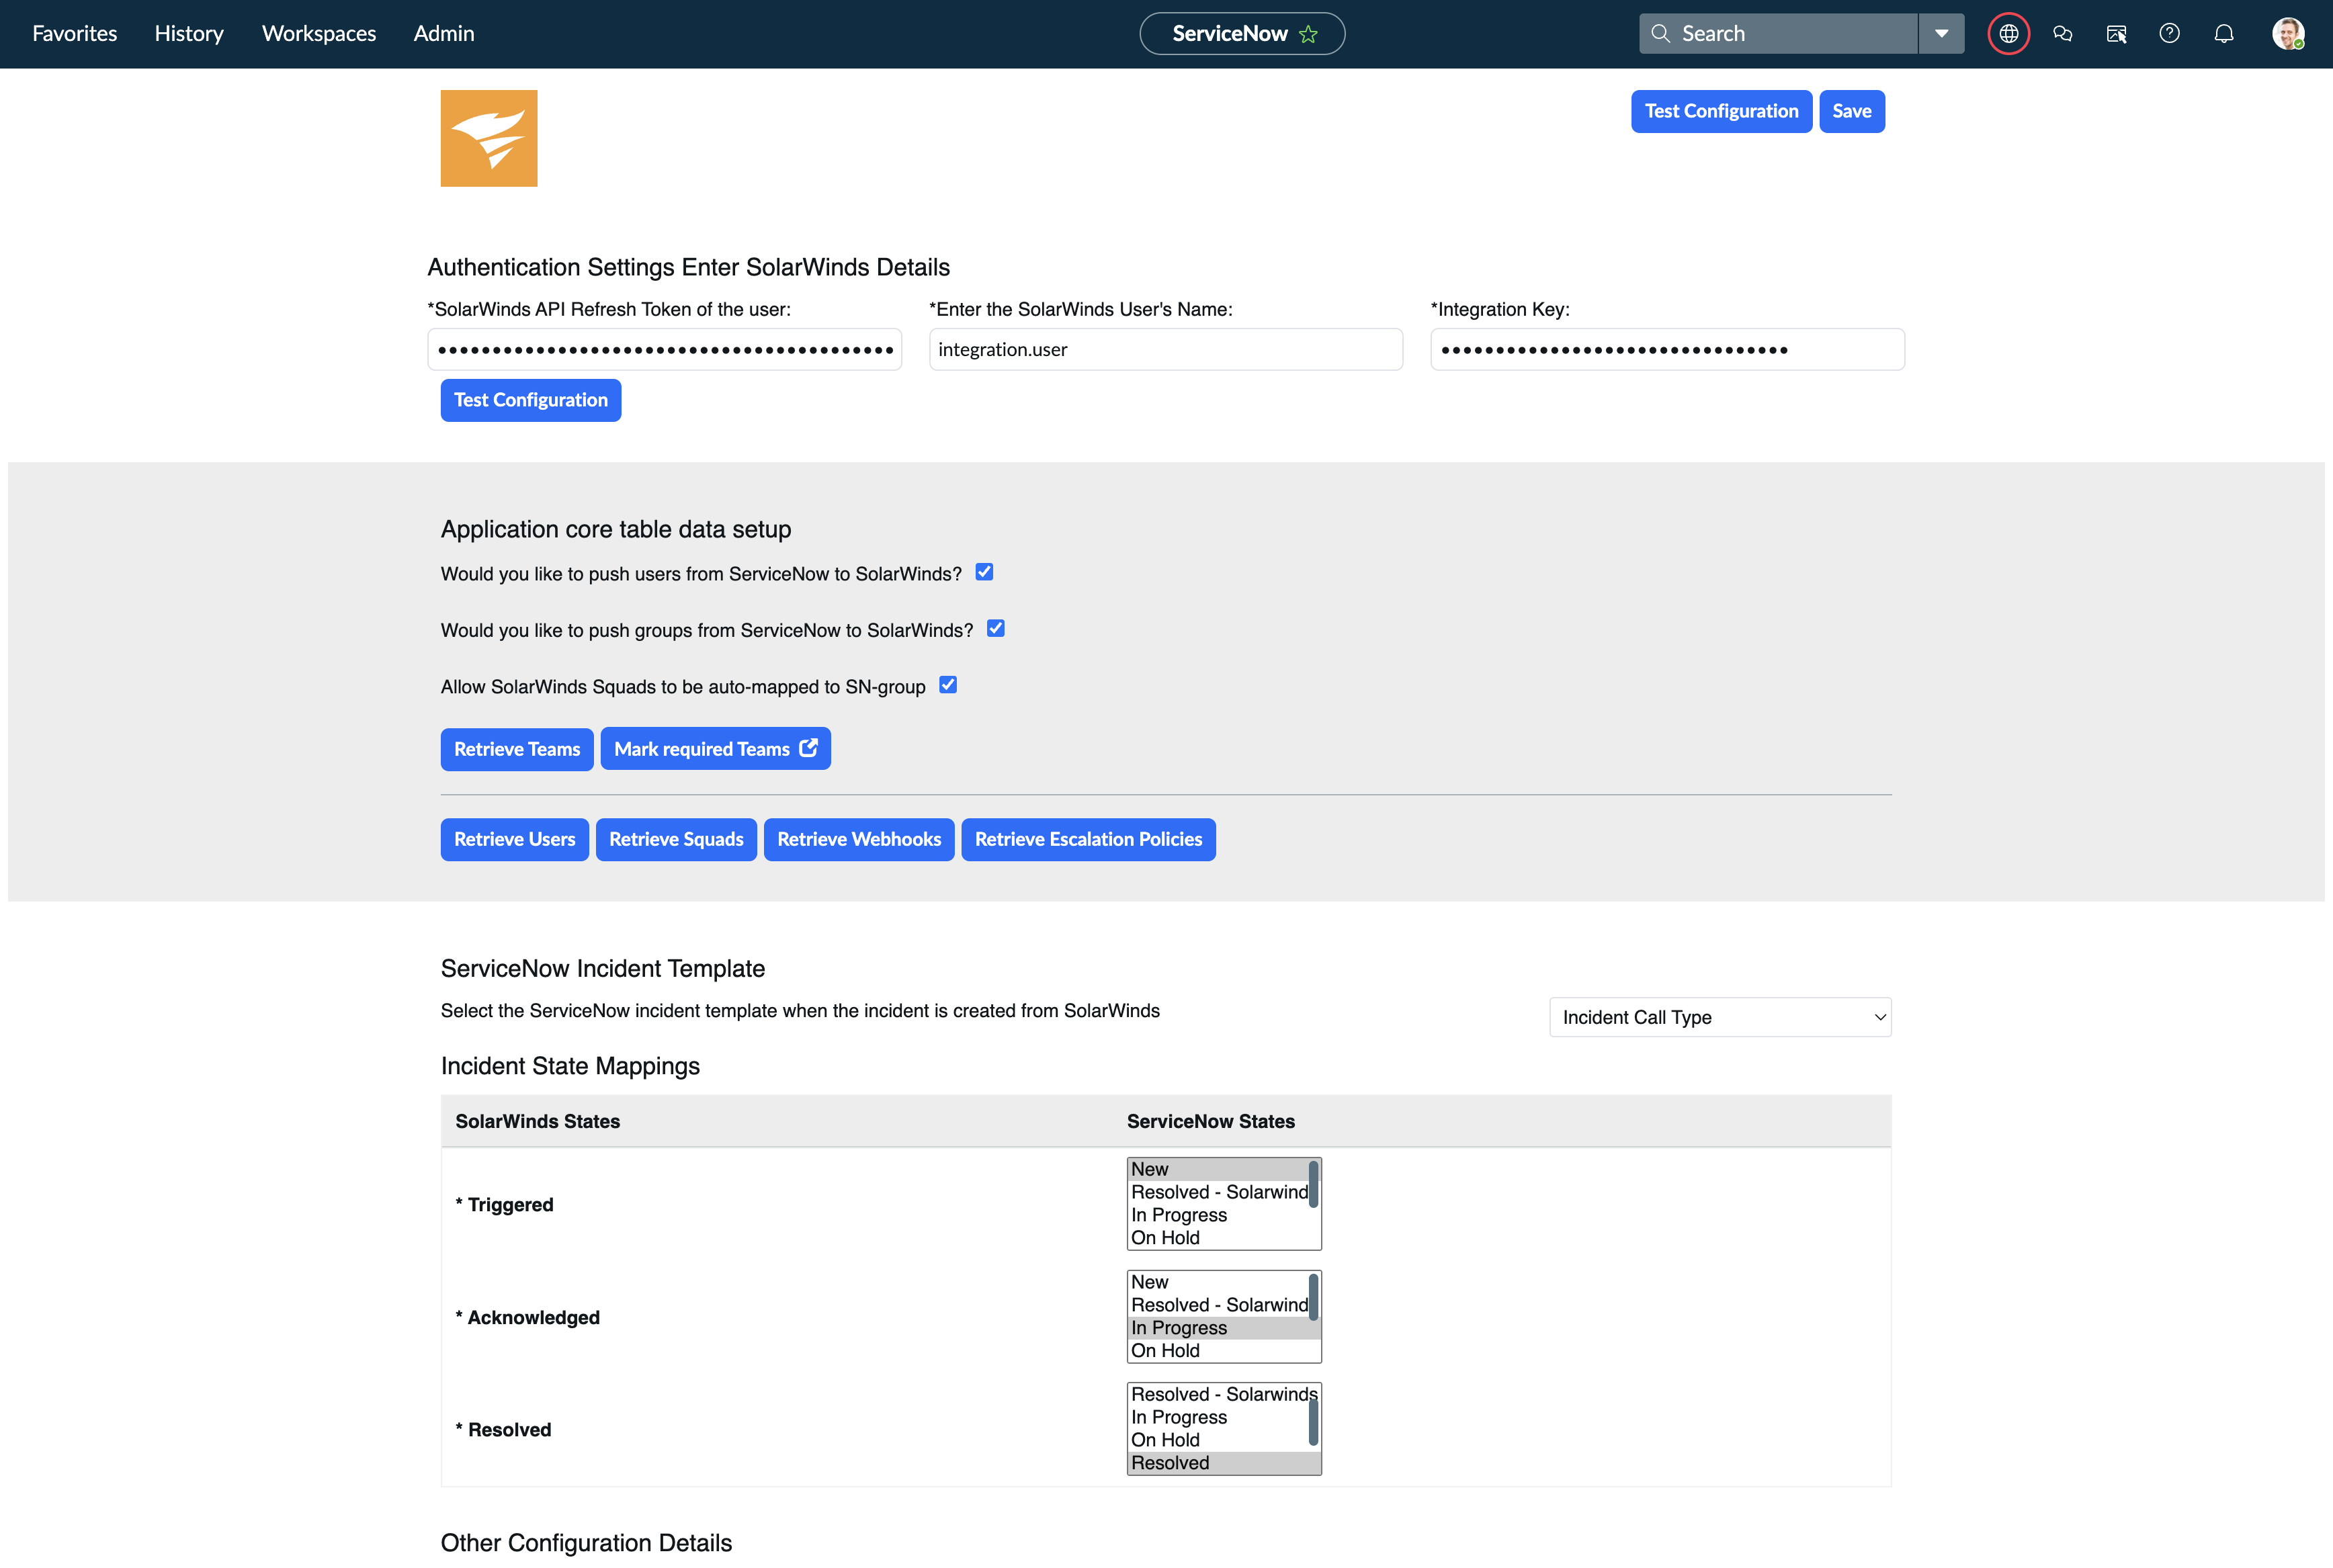Select New in Triggered state list
Viewport: 2333px width, 1568px height.
(1218, 1169)
